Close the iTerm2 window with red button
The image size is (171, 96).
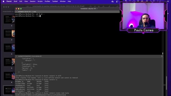pyautogui.click(x=17, y=9)
